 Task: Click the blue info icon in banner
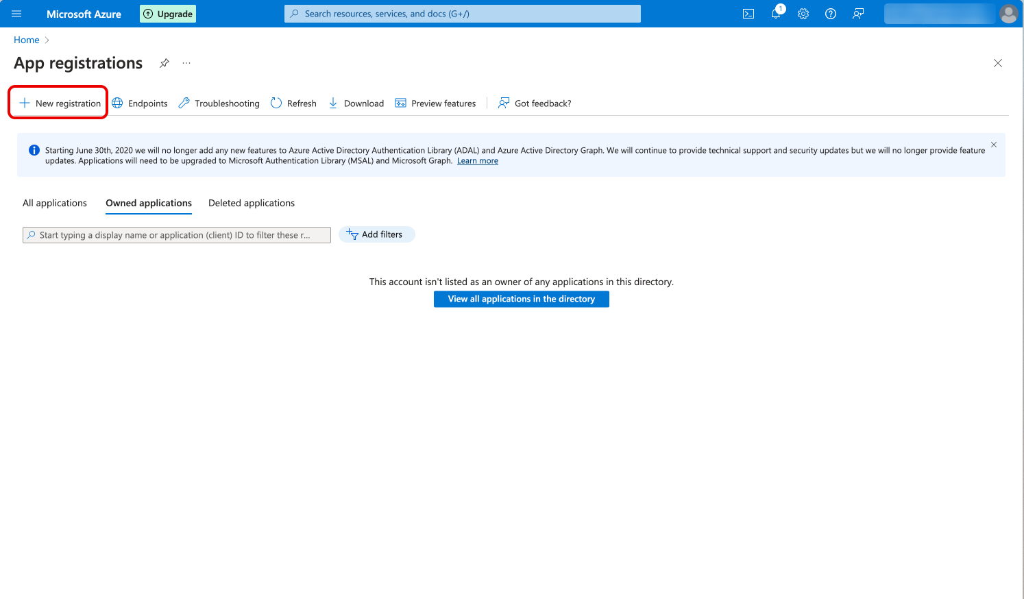[34, 150]
